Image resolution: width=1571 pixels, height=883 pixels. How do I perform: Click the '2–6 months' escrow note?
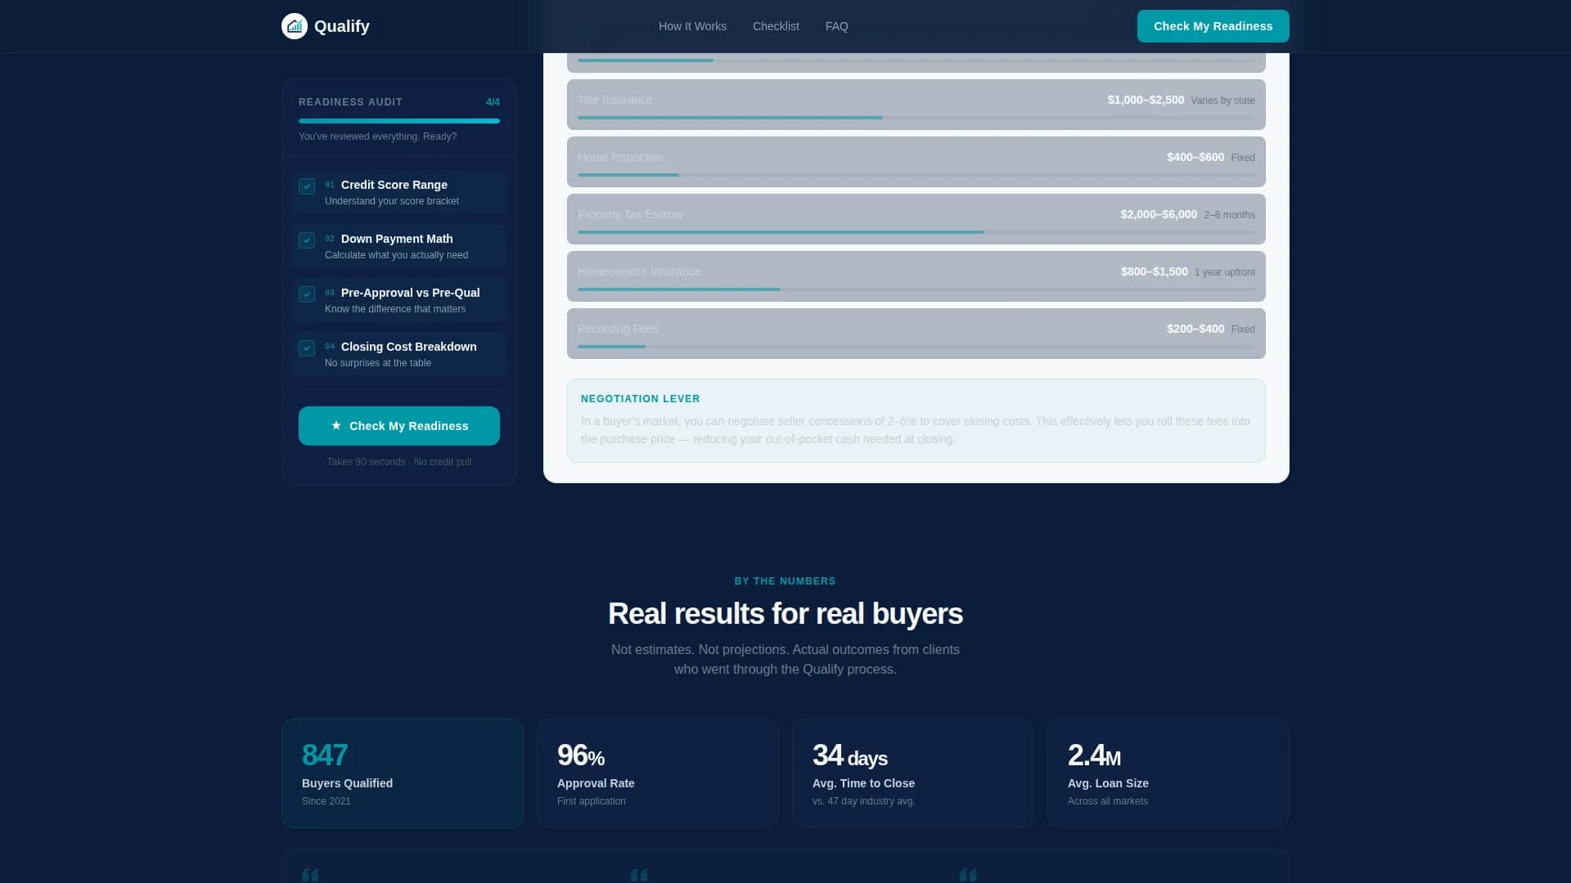1229,215
